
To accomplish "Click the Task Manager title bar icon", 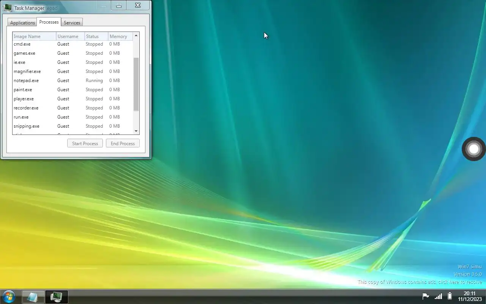I will (x=8, y=7).
